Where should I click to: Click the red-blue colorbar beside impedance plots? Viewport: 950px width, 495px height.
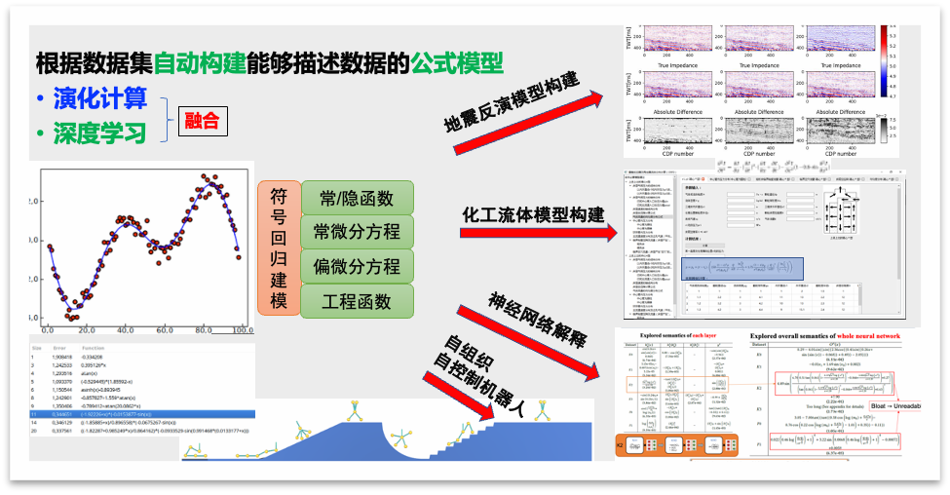[883, 61]
